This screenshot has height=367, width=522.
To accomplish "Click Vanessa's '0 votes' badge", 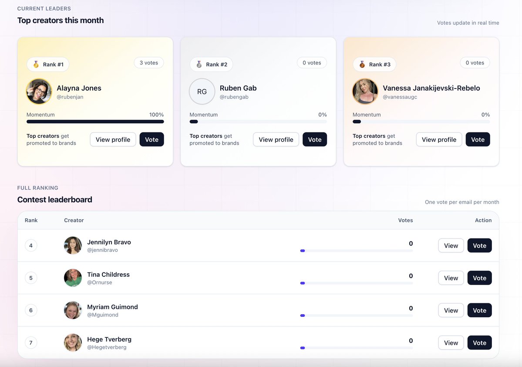I will pos(475,63).
